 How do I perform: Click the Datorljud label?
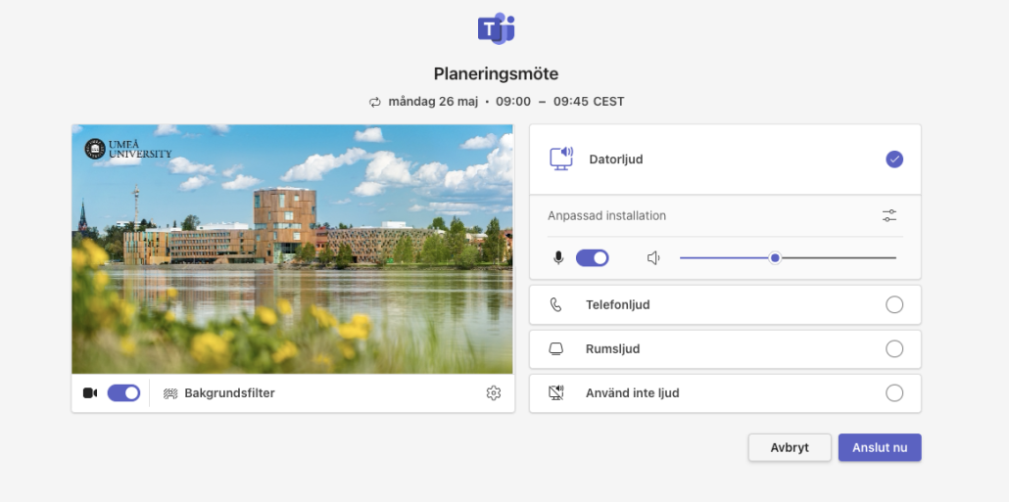[616, 160]
